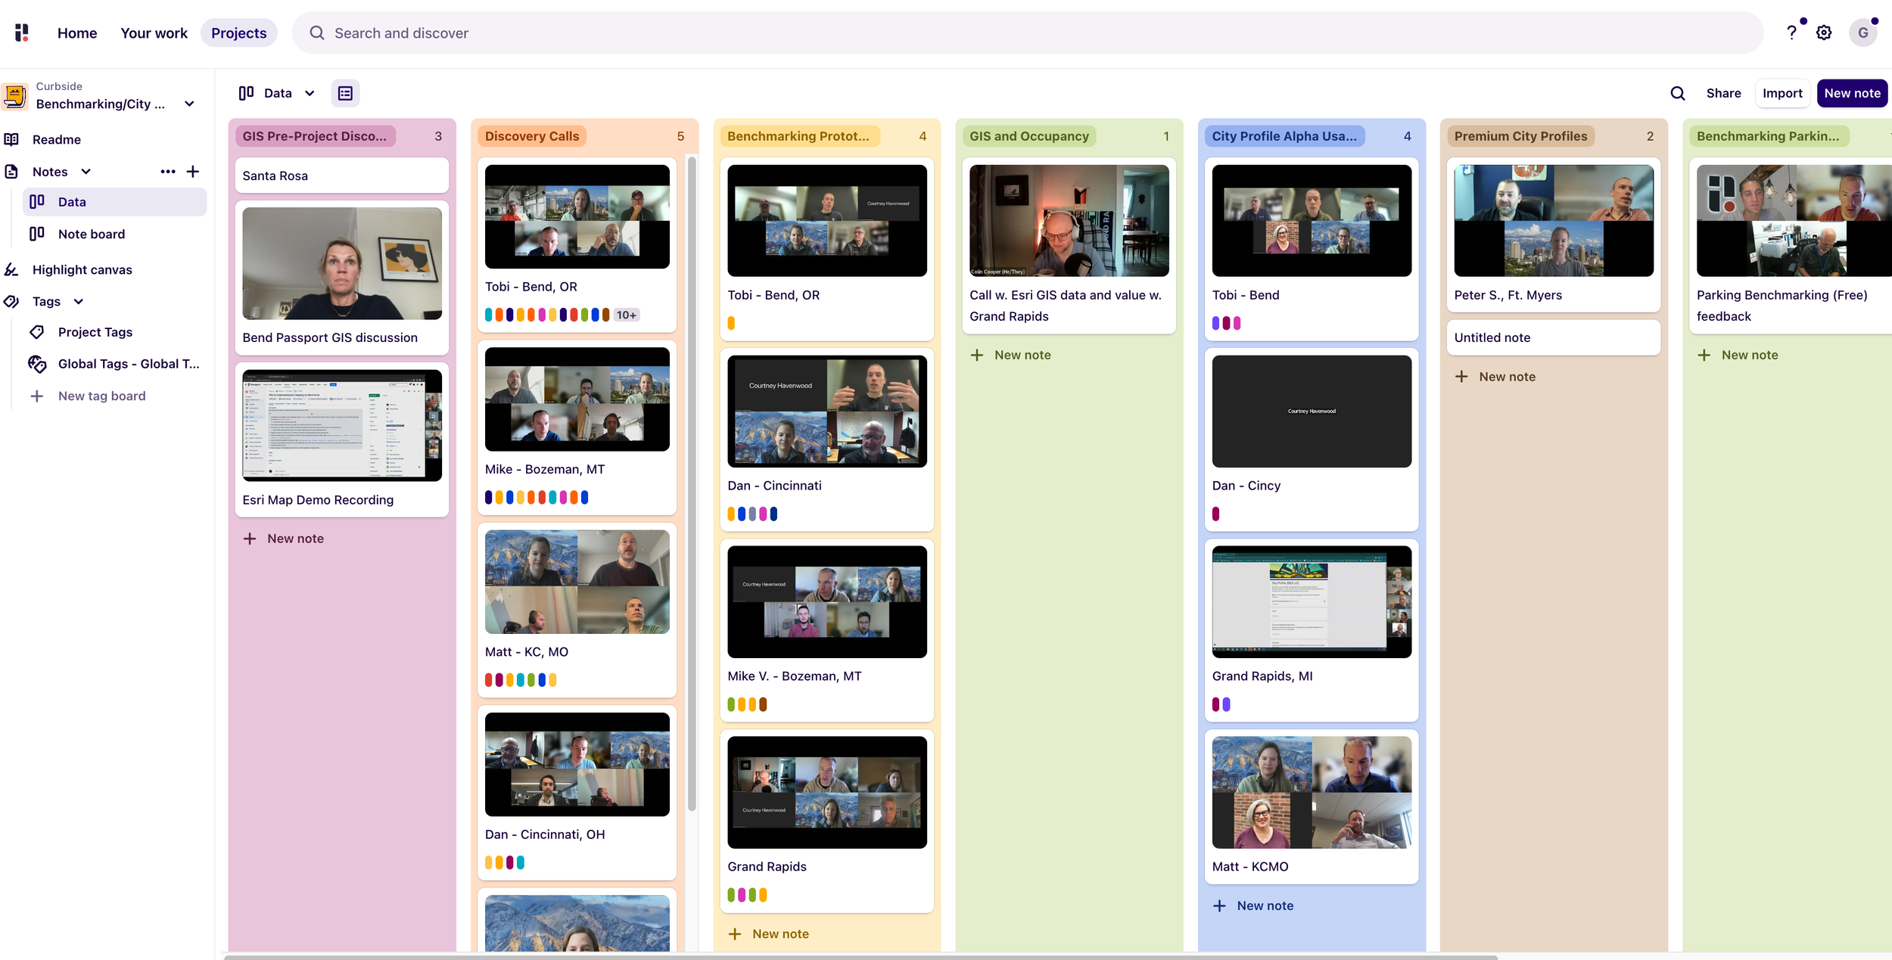Open the settings gear icon
Image resolution: width=1892 pixels, height=960 pixels.
point(1824,33)
